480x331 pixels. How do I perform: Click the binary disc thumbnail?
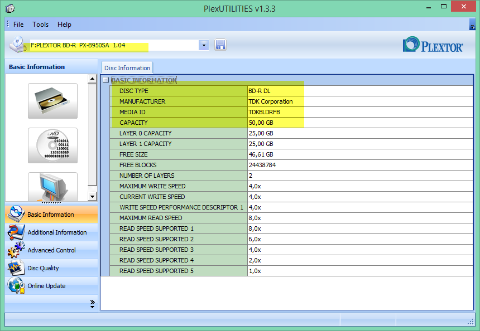pyautogui.click(x=52, y=145)
